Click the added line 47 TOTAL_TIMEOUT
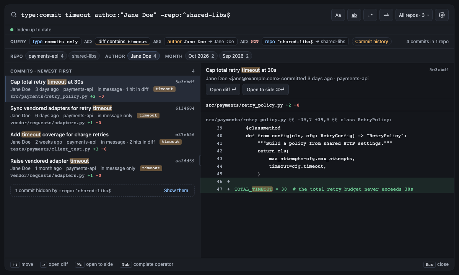This screenshot has width=459, height=275. click(x=327, y=189)
